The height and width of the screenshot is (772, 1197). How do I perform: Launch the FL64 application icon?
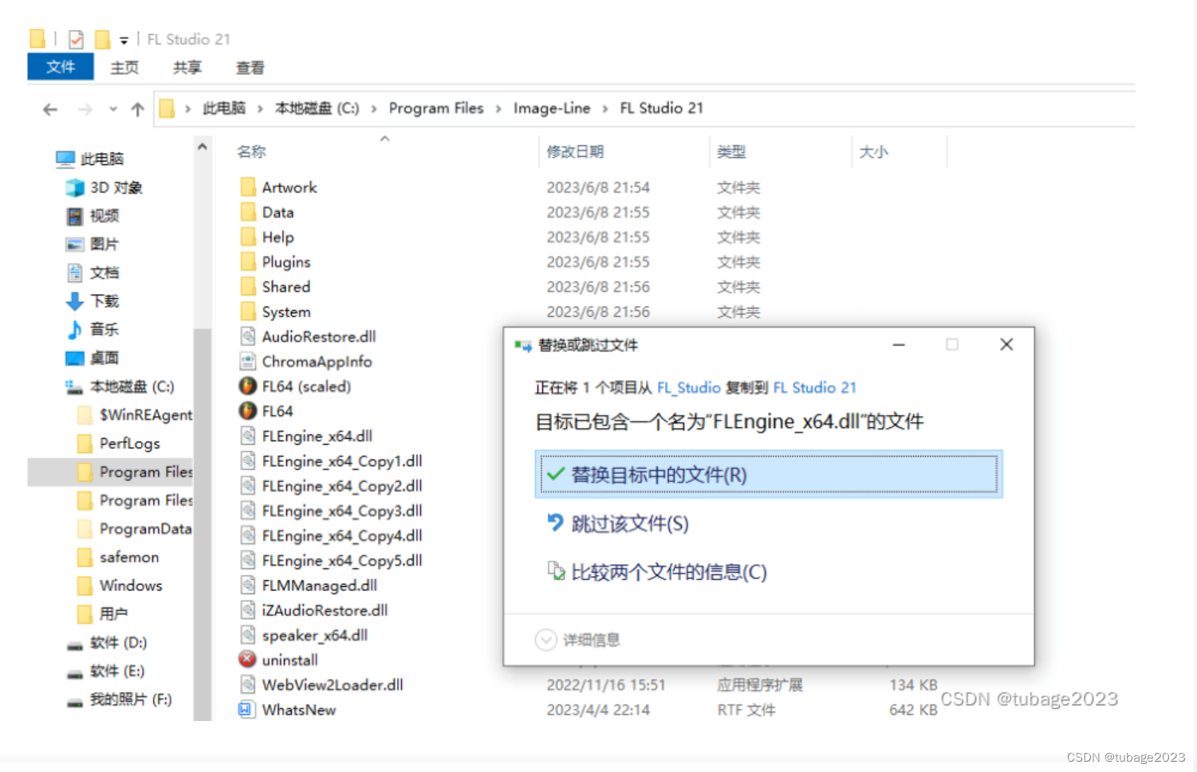(248, 411)
